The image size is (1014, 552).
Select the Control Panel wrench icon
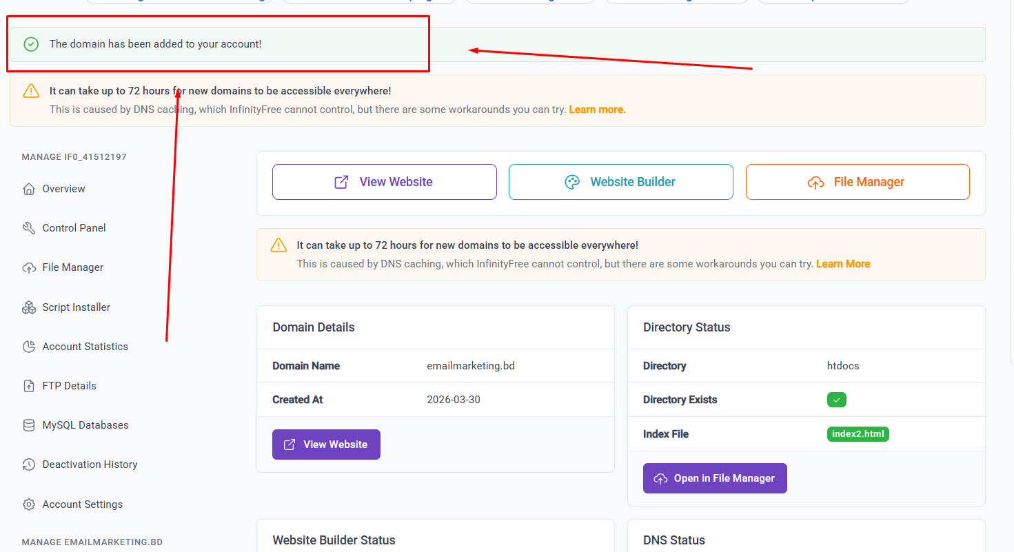(x=29, y=227)
